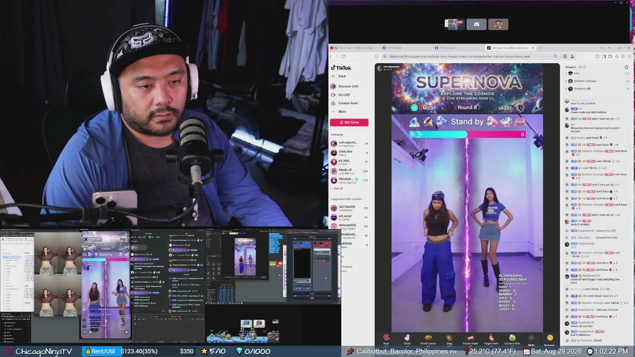Send the Rose gift
Image resolution: width=635 pixels, height=357 pixels.
(386, 339)
